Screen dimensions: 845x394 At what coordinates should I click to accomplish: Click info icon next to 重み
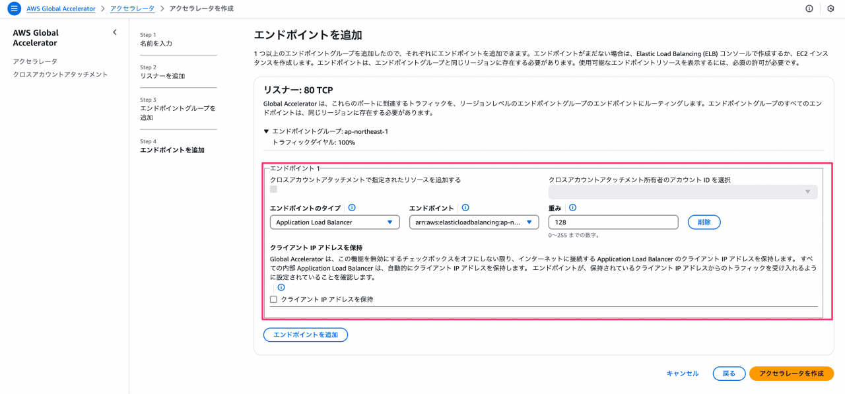pos(572,208)
